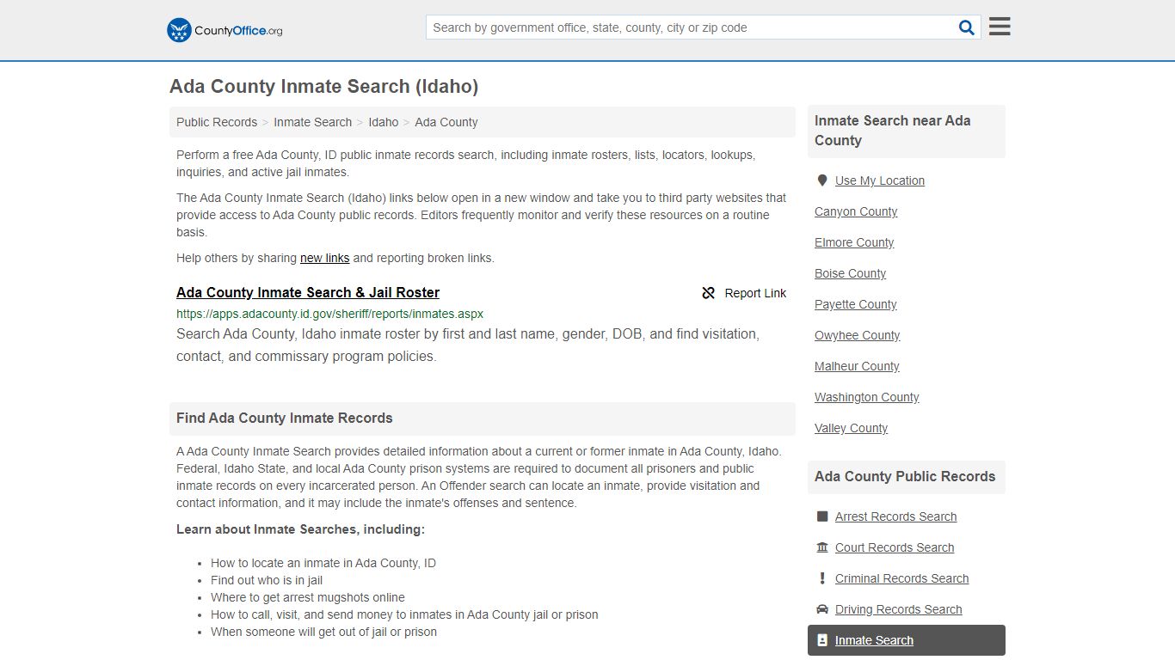Open Criminal Records Search
Viewport: 1175px width, 660px height.
(x=901, y=578)
